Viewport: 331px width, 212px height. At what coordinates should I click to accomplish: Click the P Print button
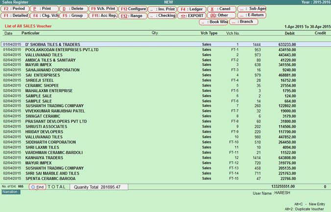pos(44,9)
